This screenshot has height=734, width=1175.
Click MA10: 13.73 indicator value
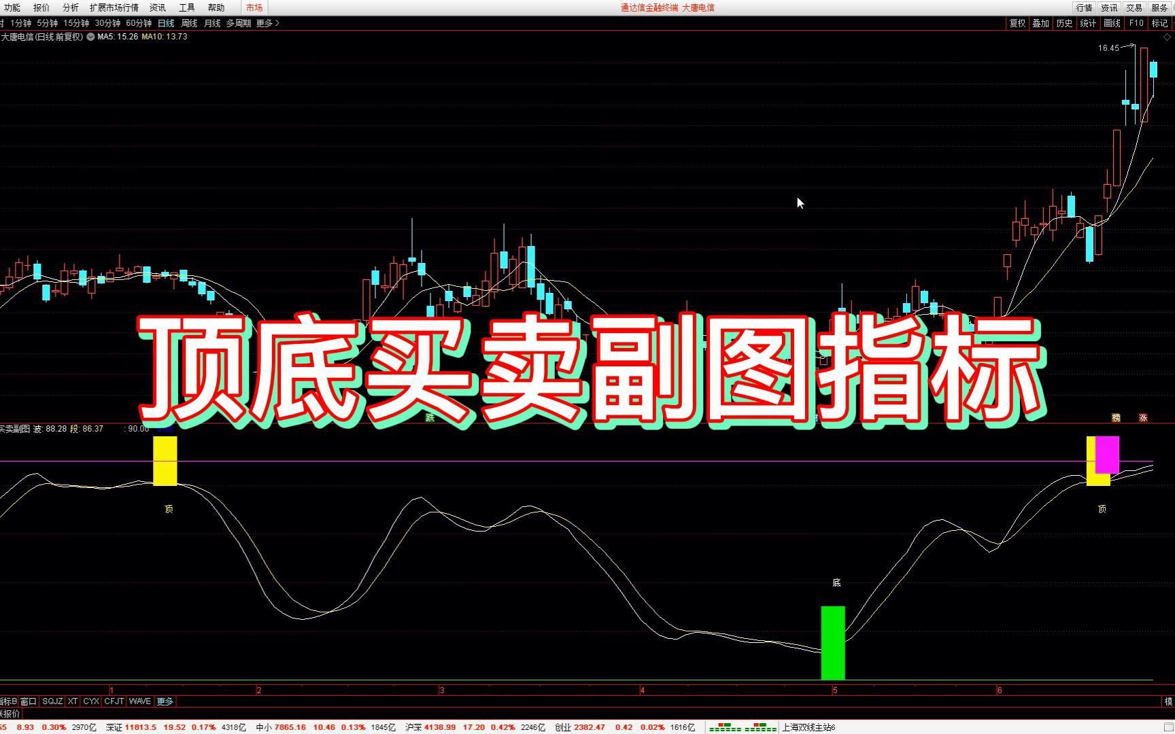tap(165, 37)
